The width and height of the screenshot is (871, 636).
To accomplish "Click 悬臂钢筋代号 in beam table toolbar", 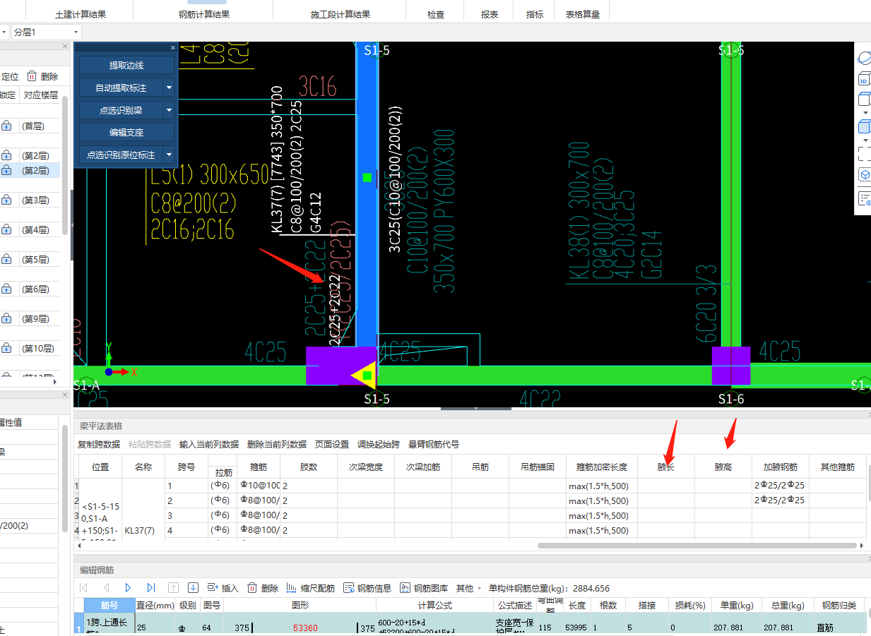I will click(434, 444).
